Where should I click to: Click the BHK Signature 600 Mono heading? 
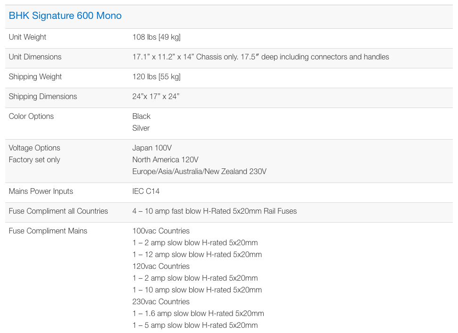(65, 16)
